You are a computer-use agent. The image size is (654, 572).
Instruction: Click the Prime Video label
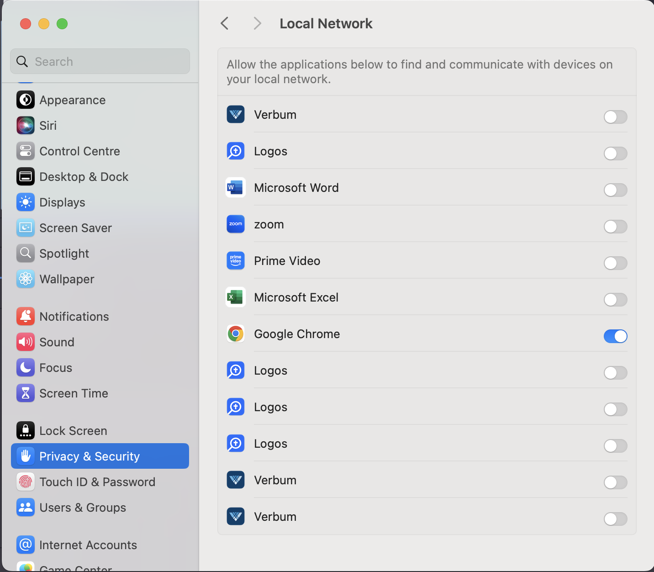point(287,261)
